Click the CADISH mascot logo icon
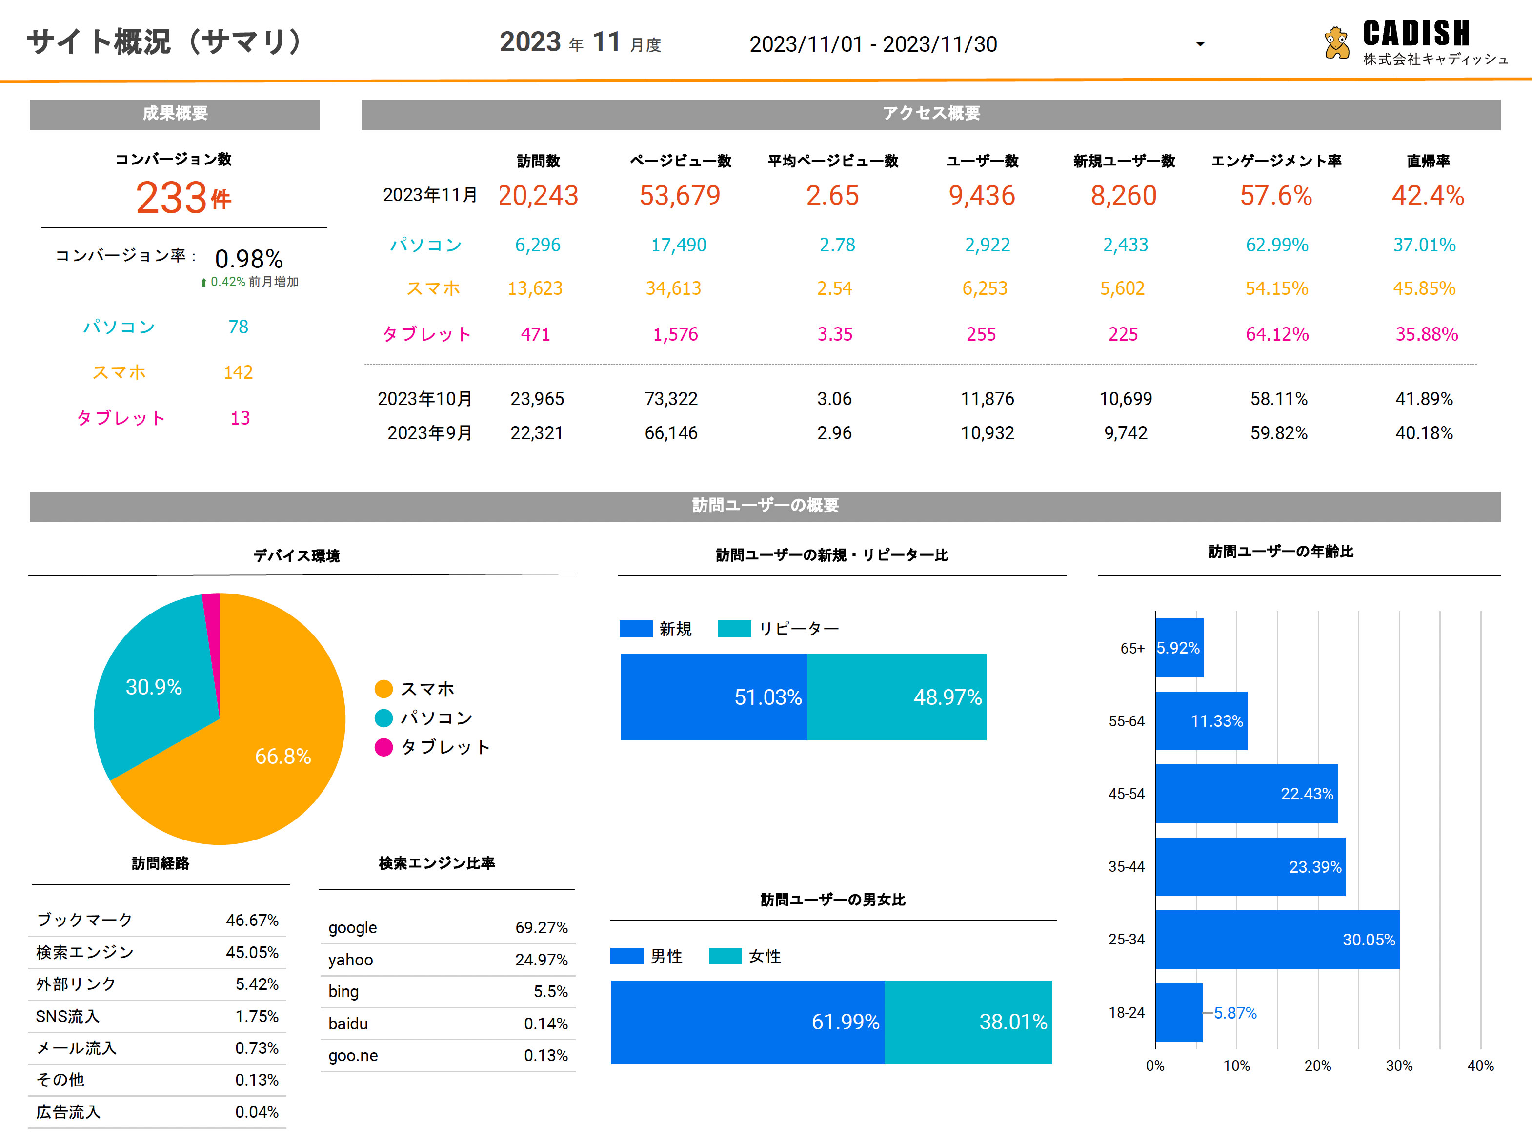This screenshot has height=1147, width=1532. point(1336,43)
